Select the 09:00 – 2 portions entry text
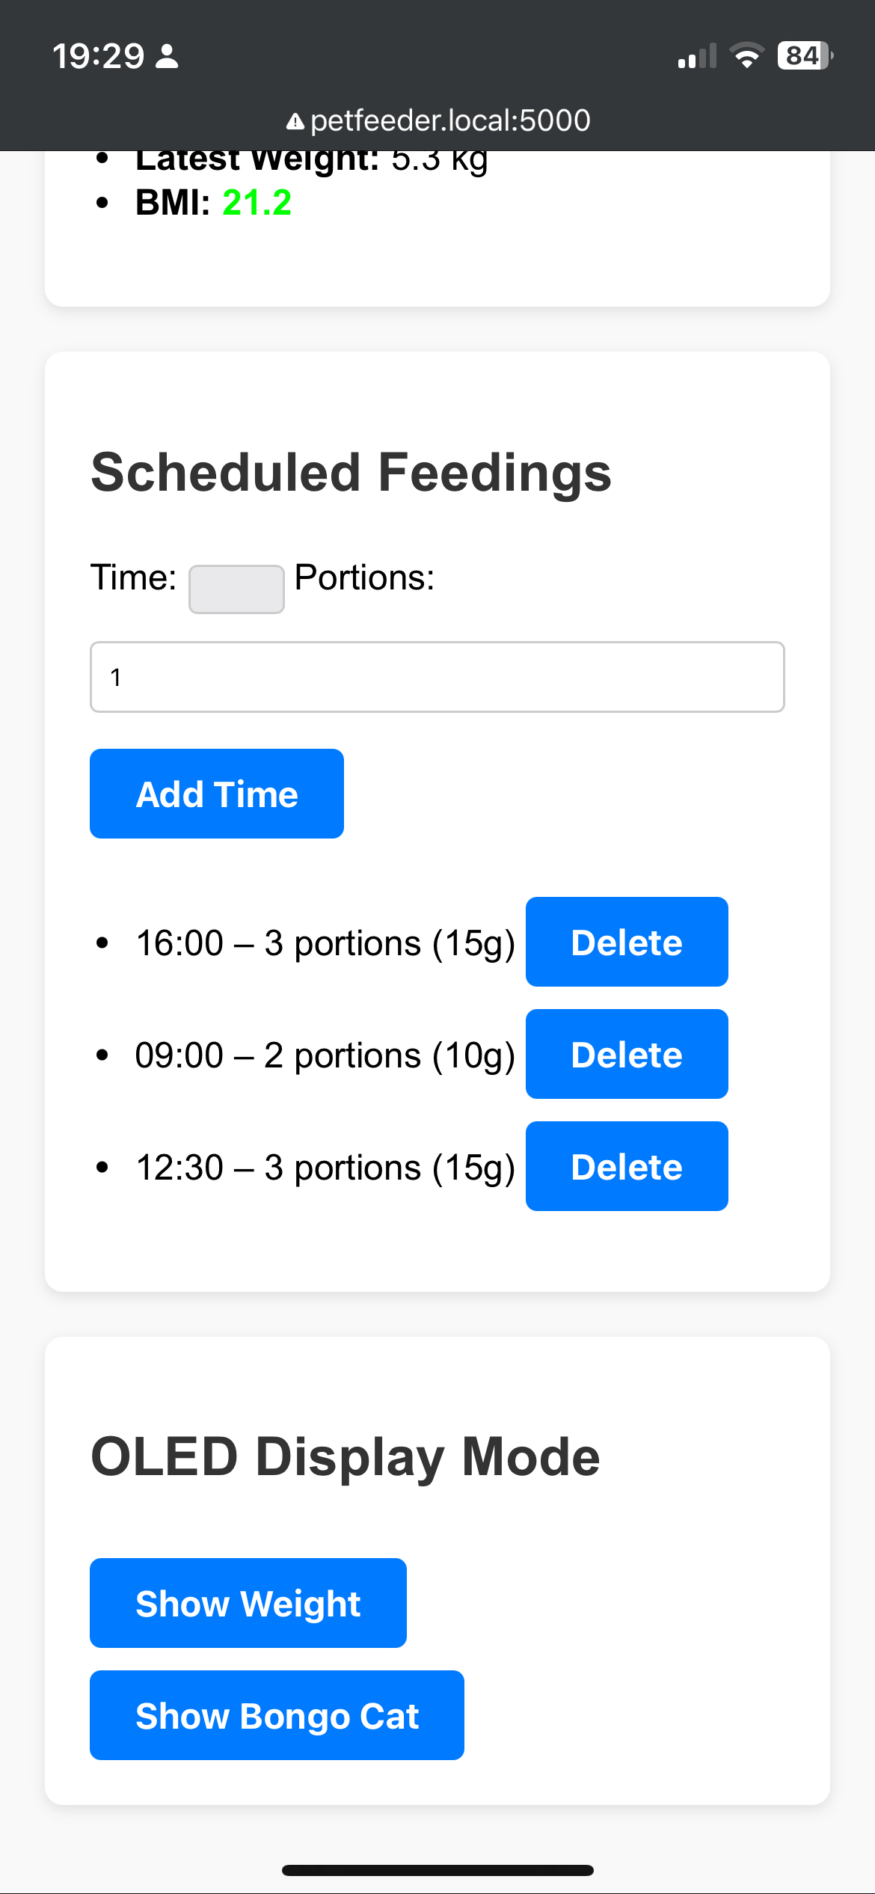Viewport: 875px width, 1894px height. [325, 1055]
